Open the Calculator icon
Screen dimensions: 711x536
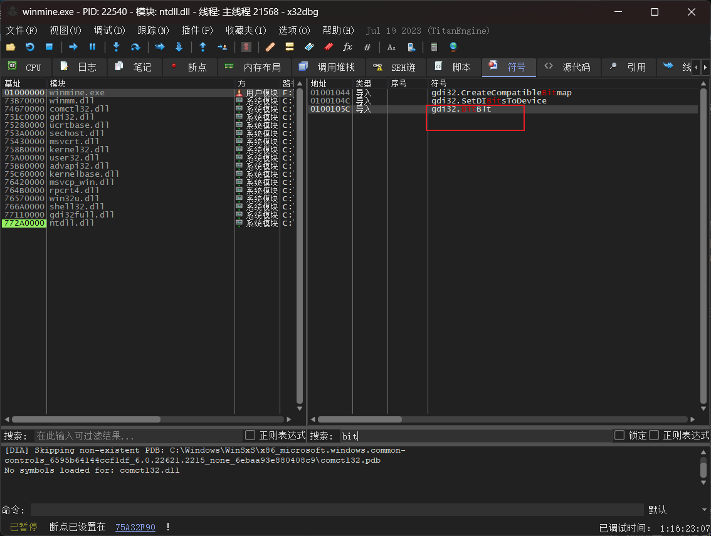[x=434, y=47]
